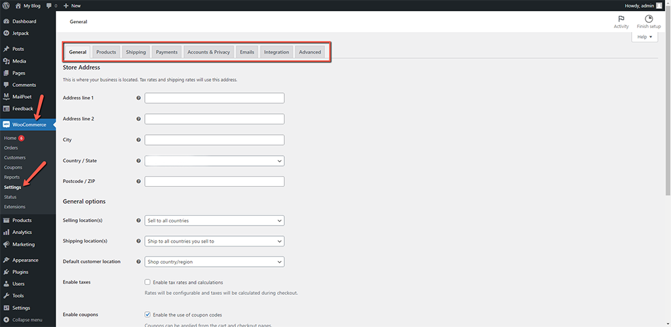Enable tax rates and calculations checkbox
671x327 pixels.
pyautogui.click(x=147, y=282)
